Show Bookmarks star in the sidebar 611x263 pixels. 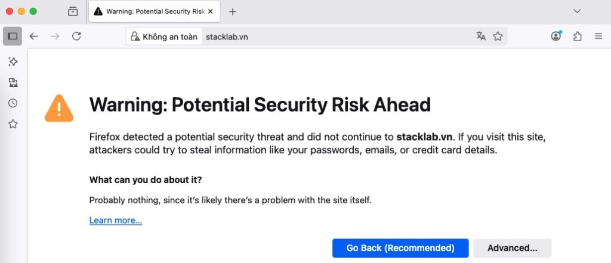13,124
